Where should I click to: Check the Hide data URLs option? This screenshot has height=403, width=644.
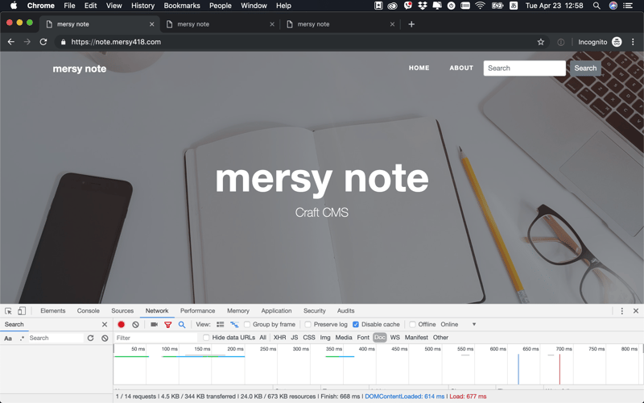(x=206, y=338)
